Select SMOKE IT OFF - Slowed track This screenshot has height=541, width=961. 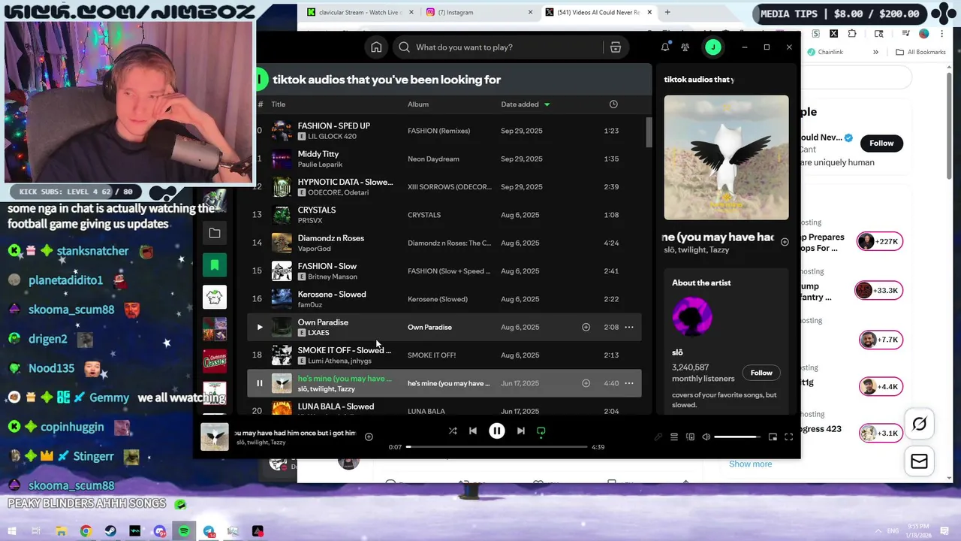[x=445, y=355]
